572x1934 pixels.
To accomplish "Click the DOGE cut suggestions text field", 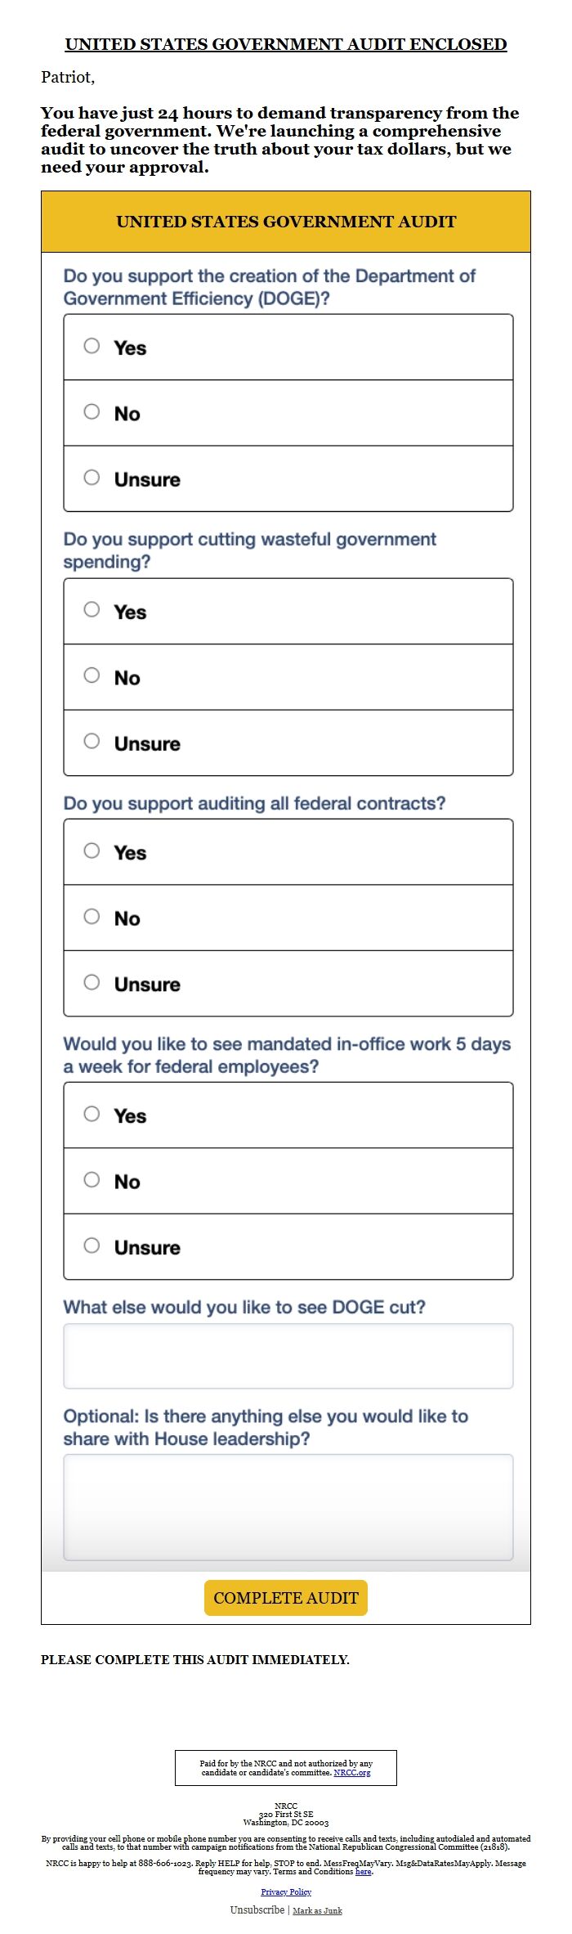I will coord(288,1356).
